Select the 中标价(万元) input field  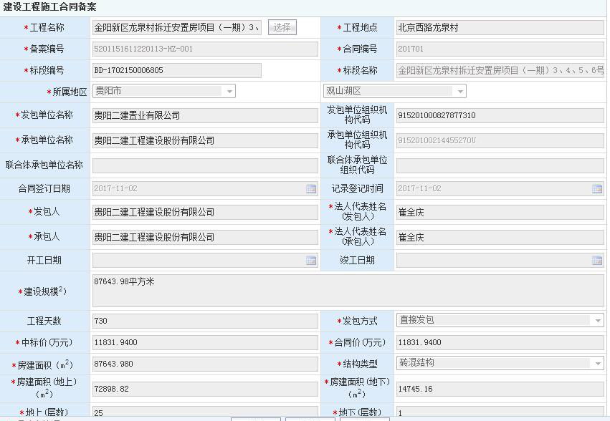[x=204, y=343]
